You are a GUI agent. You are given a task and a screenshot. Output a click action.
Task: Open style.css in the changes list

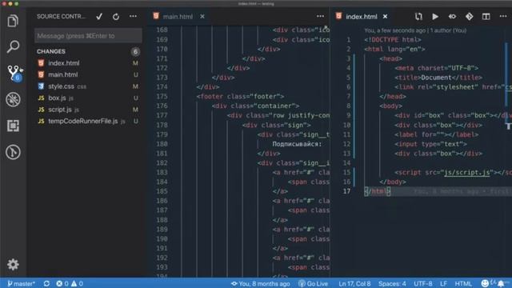[x=88, y=86]
